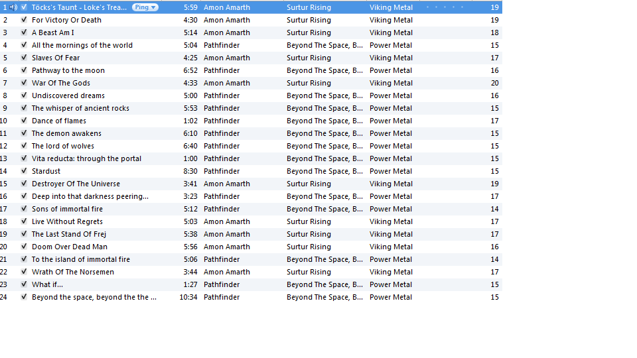637x358 pixels.
Task: Click the 6:52 time for Pathway to the moon
Action: 190,70
